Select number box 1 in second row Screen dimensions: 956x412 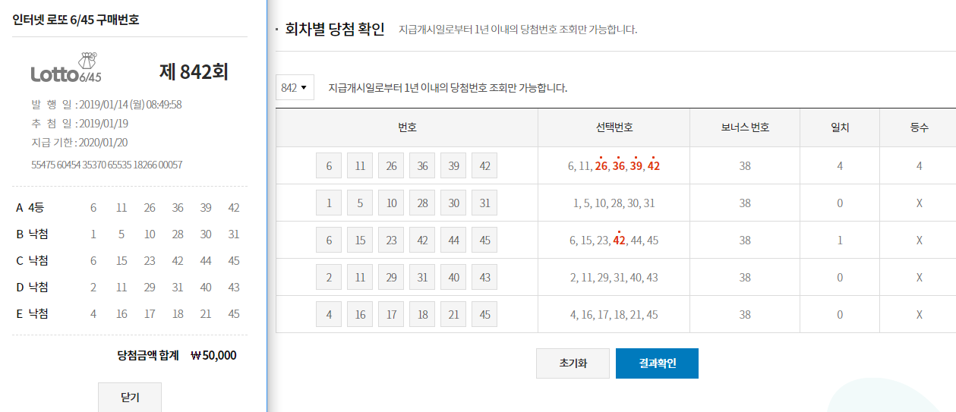click(329, 203)
